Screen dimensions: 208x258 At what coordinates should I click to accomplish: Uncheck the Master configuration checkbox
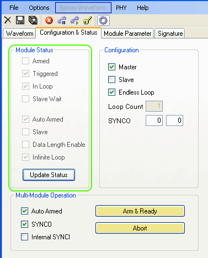coord(111,67)
